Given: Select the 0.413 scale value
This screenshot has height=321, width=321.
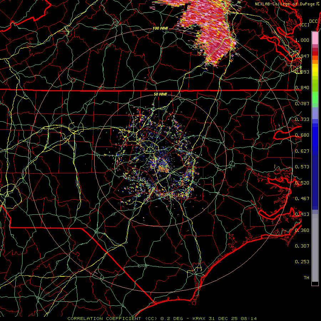Looking at the screenshot, I should pyautogui.click(x=302, y=214).
